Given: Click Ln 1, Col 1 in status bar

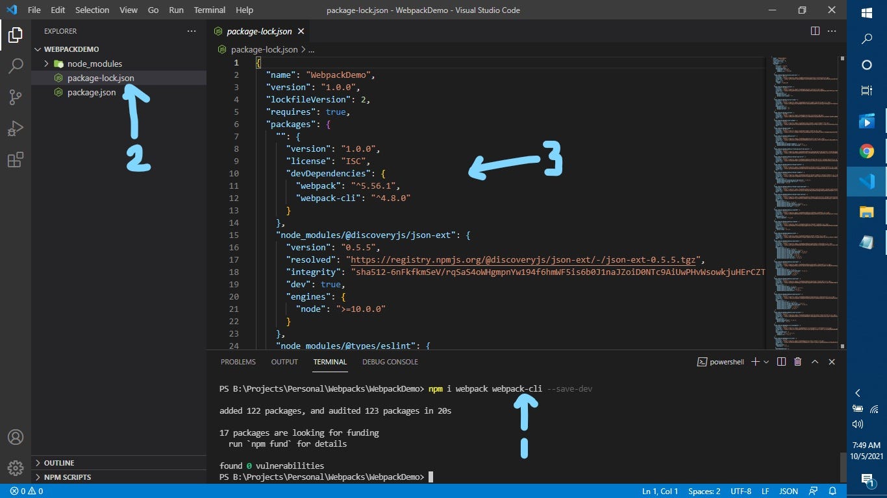Looking at the screenshot, I should click(x=660, y=492).
